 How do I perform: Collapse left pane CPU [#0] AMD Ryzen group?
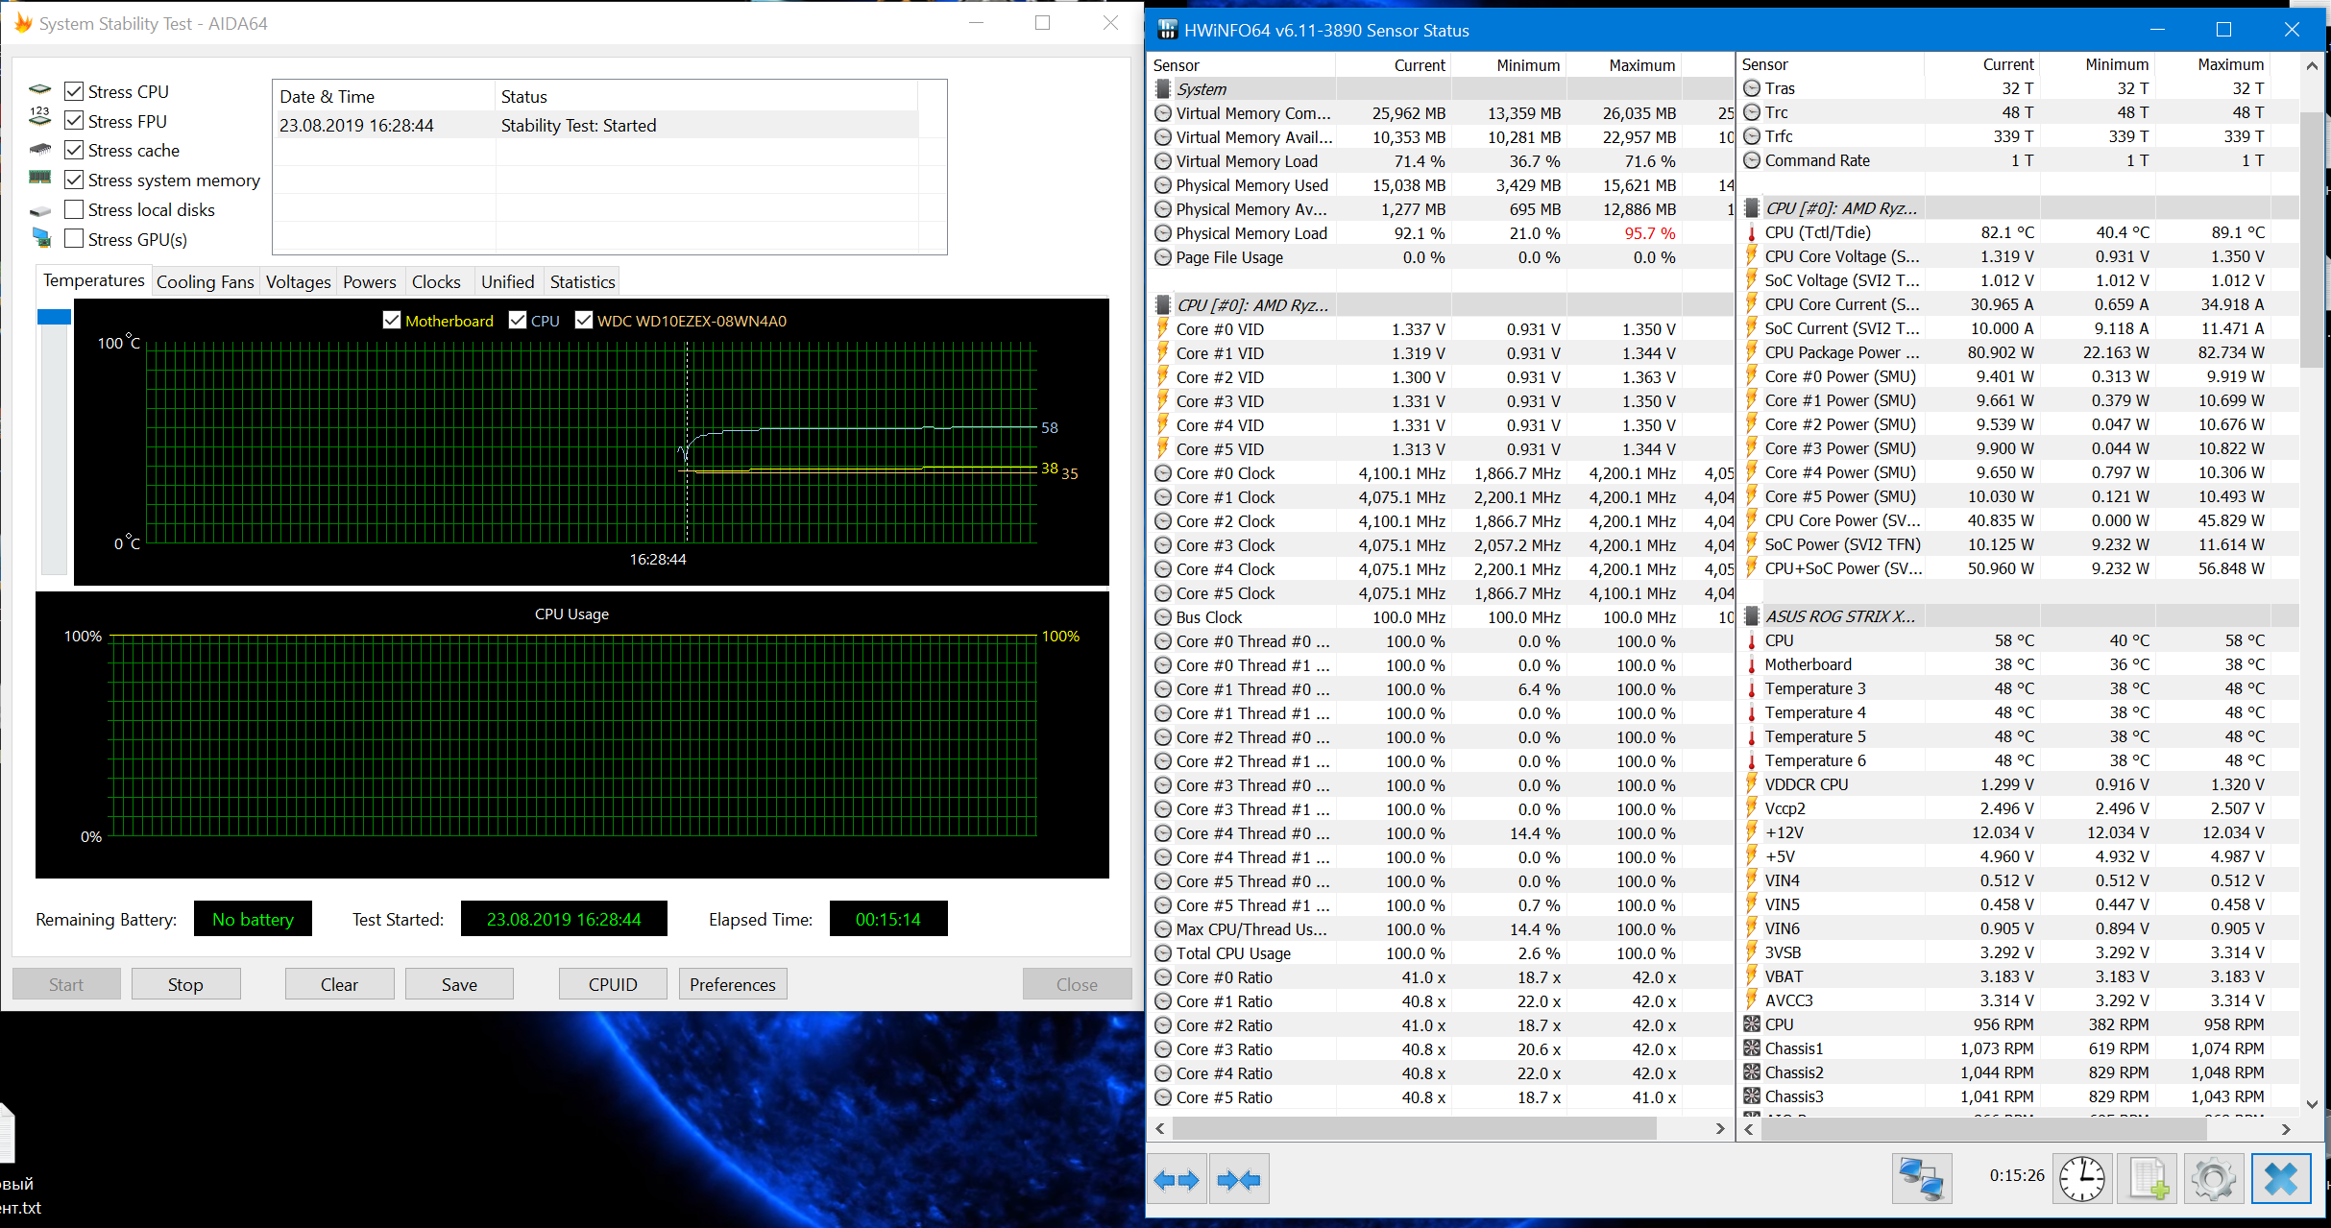point(1252,305)
